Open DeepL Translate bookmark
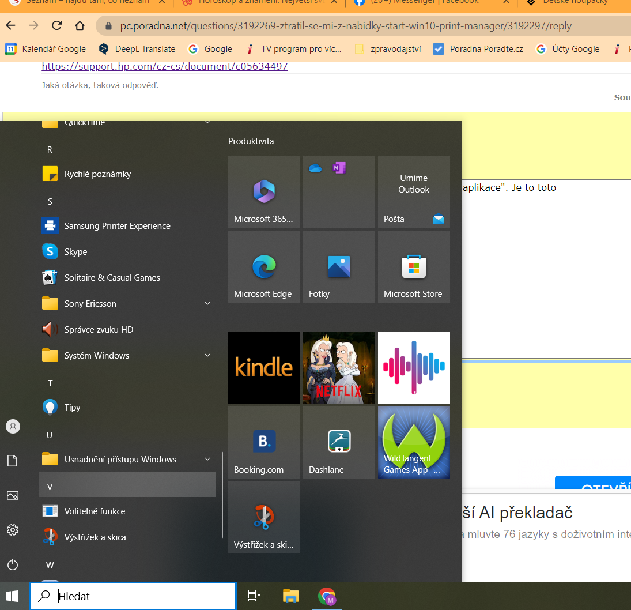Image resolution: width=631 pixels, height=610 pixels. (x=137, y=49)
